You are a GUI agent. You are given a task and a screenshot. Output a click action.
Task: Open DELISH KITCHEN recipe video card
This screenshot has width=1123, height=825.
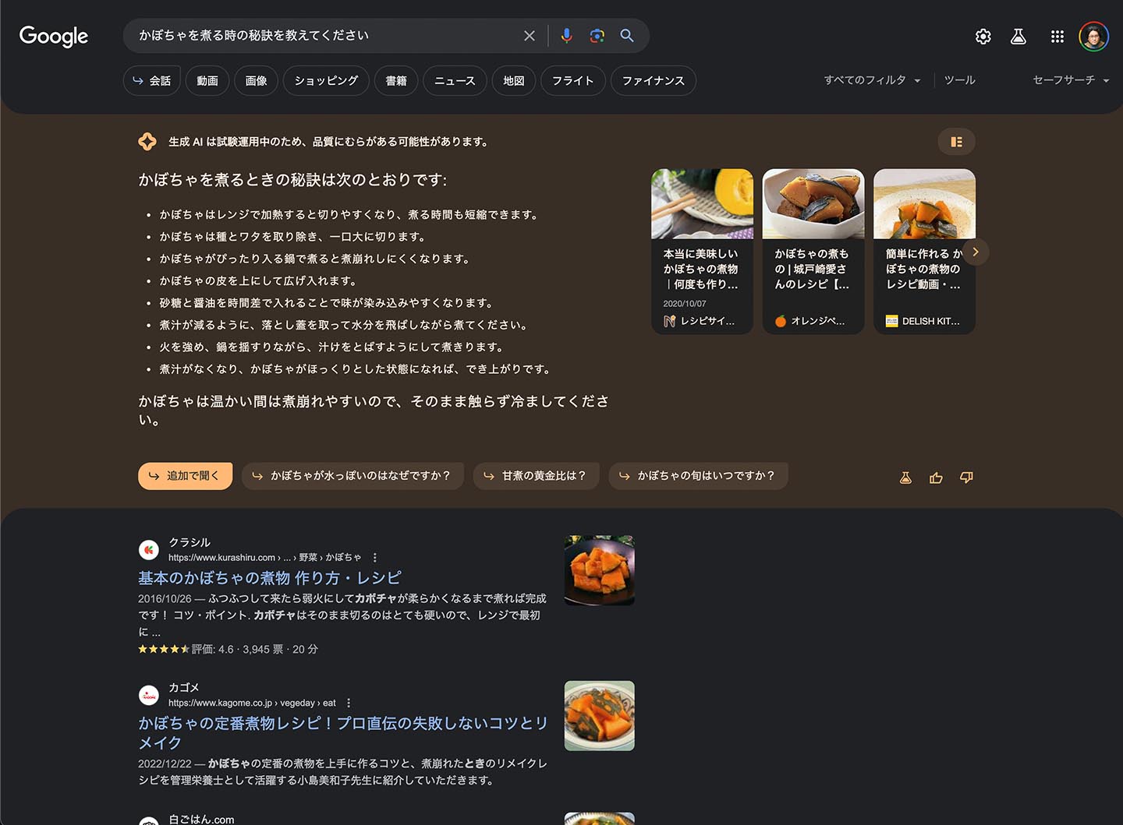pos(924,252)
